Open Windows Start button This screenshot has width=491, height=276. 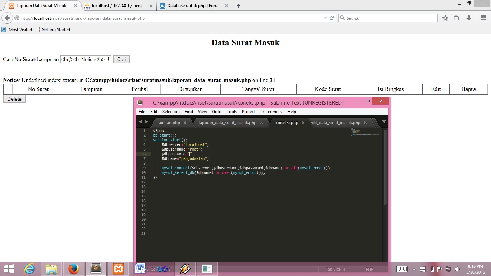pyautogui.click(x=9, y=269)
